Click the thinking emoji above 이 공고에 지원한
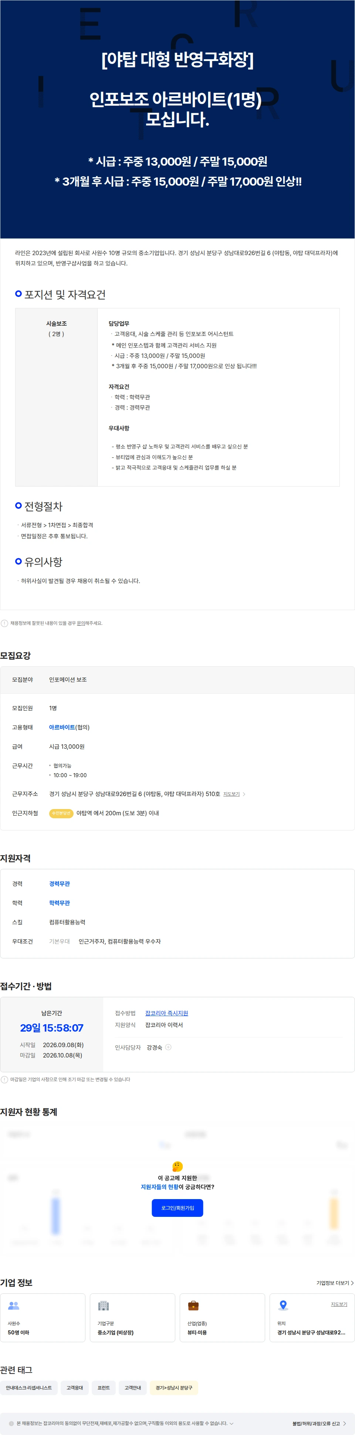The width and height of the screenshot is (355, 1435). pyautogui.click(x=177, y=1166)
